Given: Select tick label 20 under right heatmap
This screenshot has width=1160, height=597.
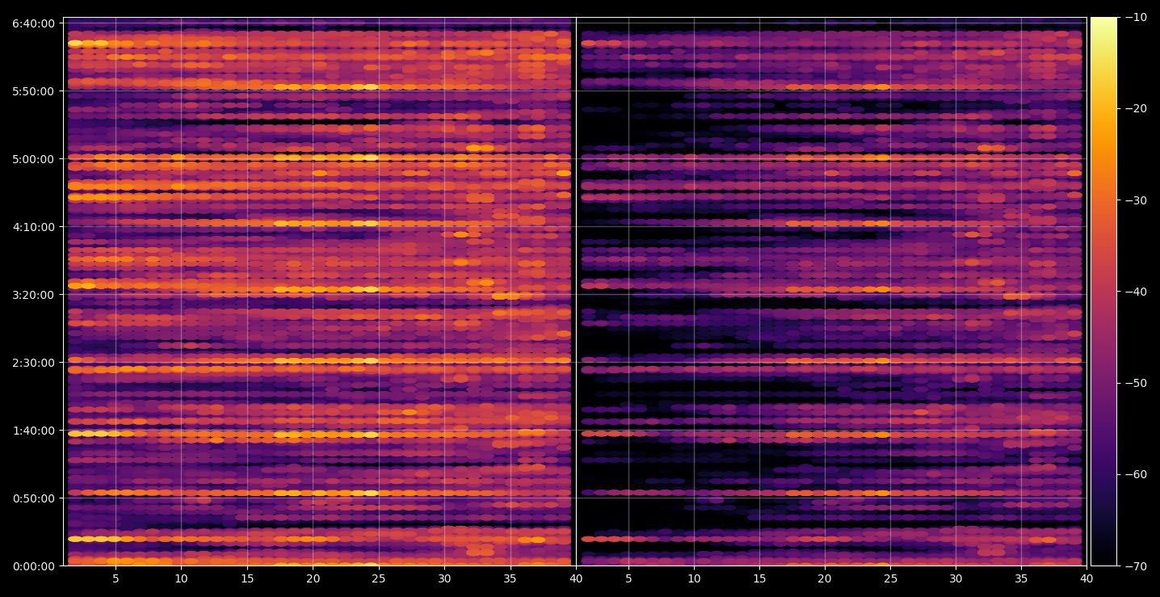Looking at the screenshot, I should [x=825, y=578].
